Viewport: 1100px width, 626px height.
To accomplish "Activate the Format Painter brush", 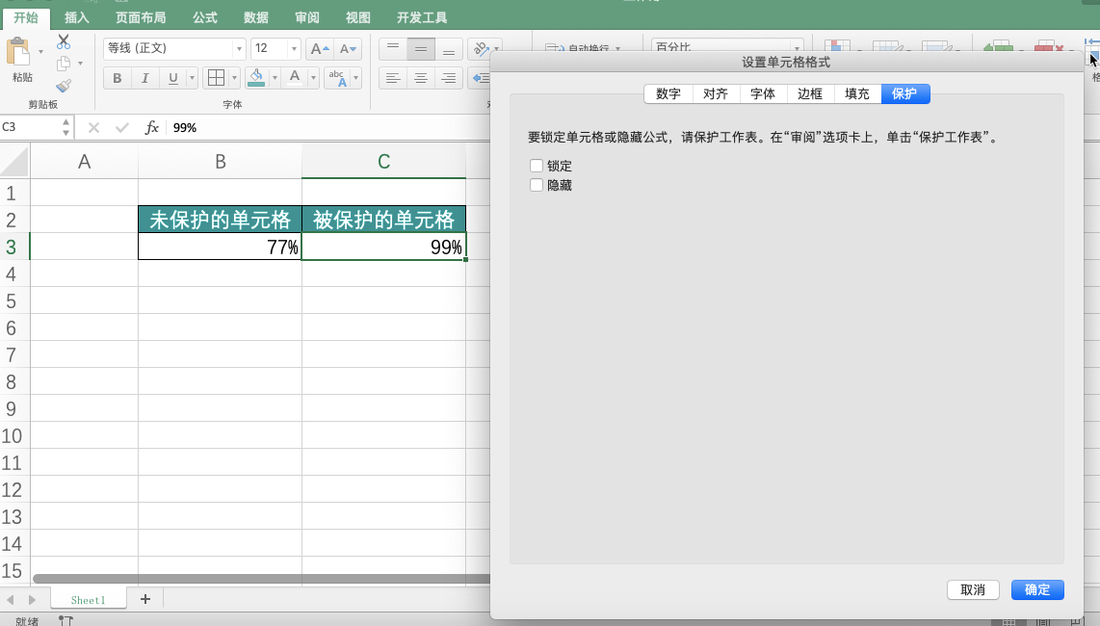I will point(64,86).
